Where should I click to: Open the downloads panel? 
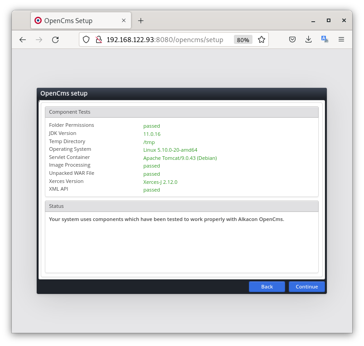point(308,40)
